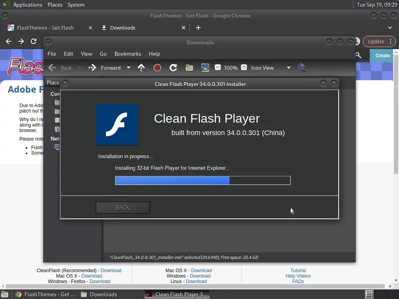Click the workspace switcher in bottom panel
This screenshot has width=399, height=299.
tap(369, 294)
